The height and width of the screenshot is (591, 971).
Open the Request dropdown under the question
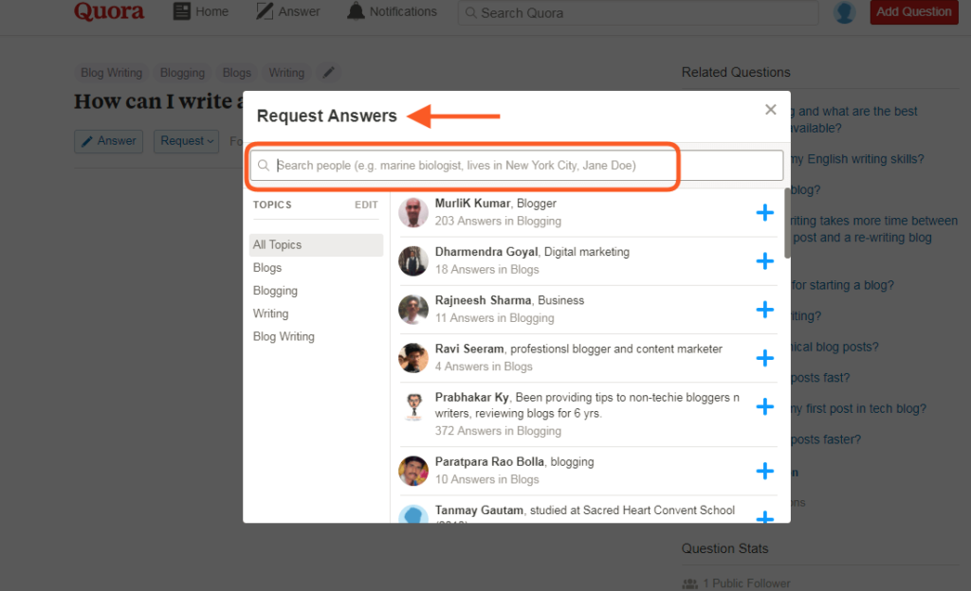pos(186,141)
